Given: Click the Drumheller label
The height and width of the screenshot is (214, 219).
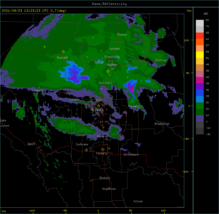Looking at the screenshot, I should coord(162,124).
